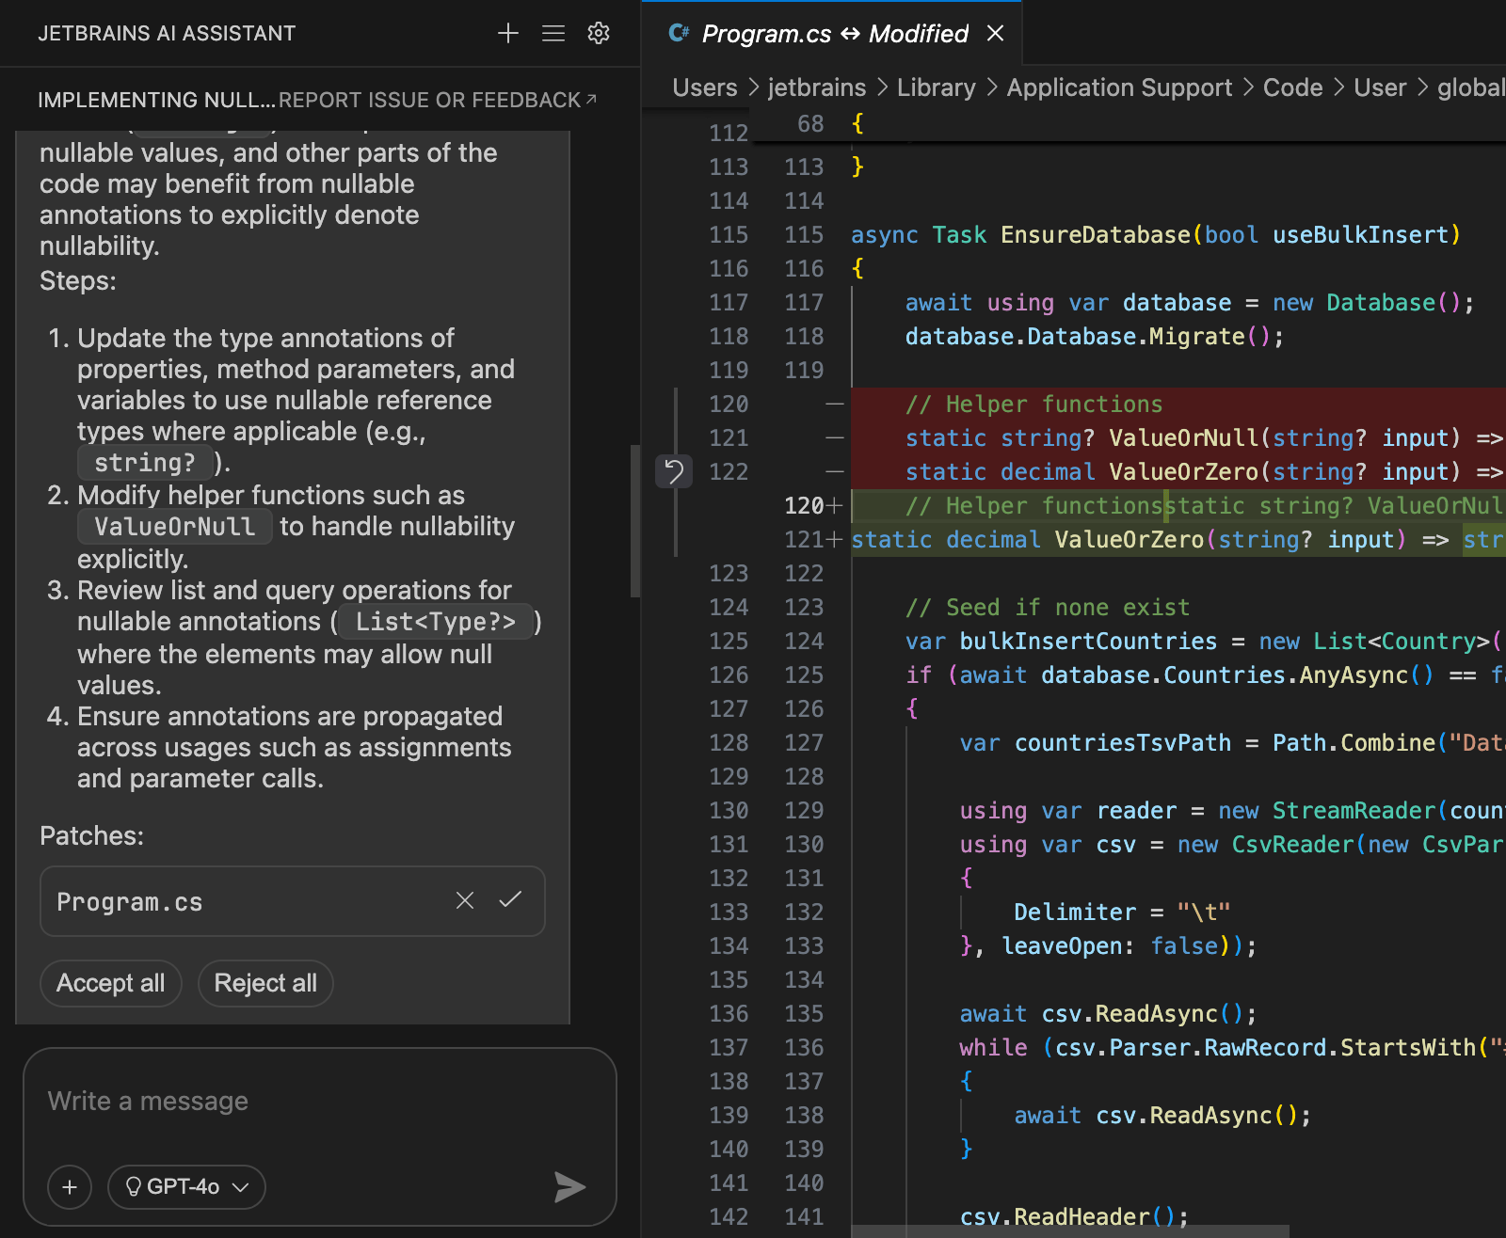Start a new chat with plus icon
The width and height of the screenshot is (1506, 1238).
[x=508, y=34]
